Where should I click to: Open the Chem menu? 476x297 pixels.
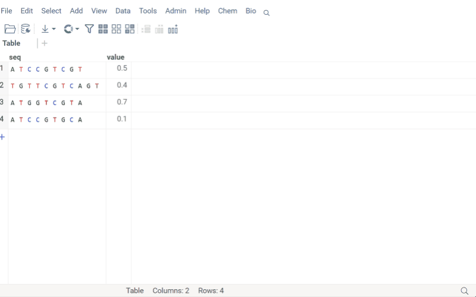click(227, 11)
